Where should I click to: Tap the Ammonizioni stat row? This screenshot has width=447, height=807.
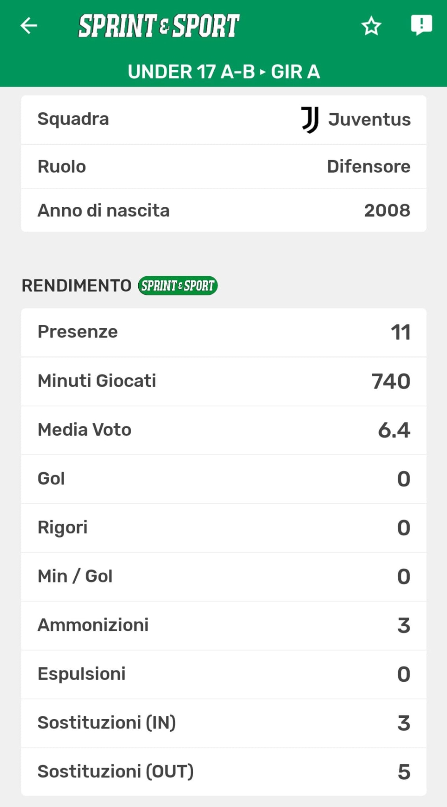pos(223,625)
